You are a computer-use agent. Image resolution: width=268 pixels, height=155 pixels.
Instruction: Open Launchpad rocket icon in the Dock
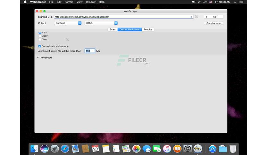55,149
